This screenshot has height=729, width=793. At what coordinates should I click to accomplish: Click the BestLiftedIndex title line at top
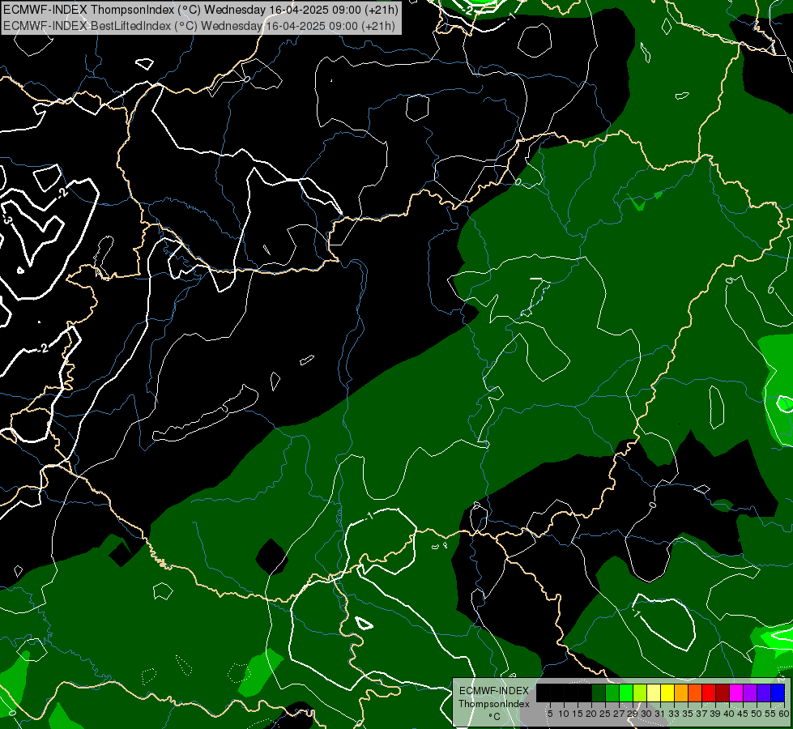199,25
